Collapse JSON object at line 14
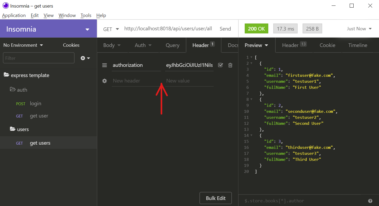 (252, 135)
